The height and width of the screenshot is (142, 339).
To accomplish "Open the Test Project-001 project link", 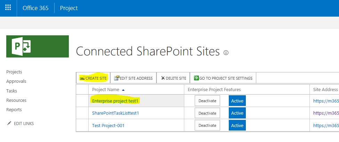I will [x=108, y=125].
